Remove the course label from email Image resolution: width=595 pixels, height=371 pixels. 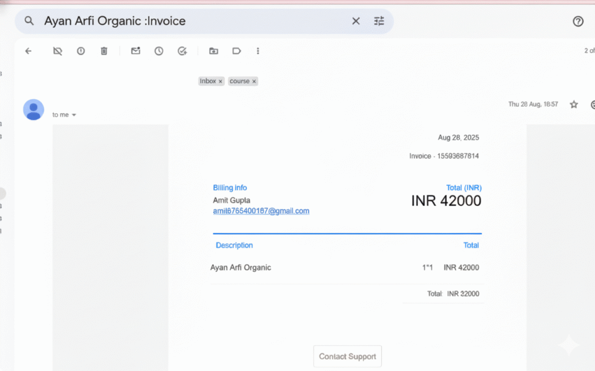254,82
